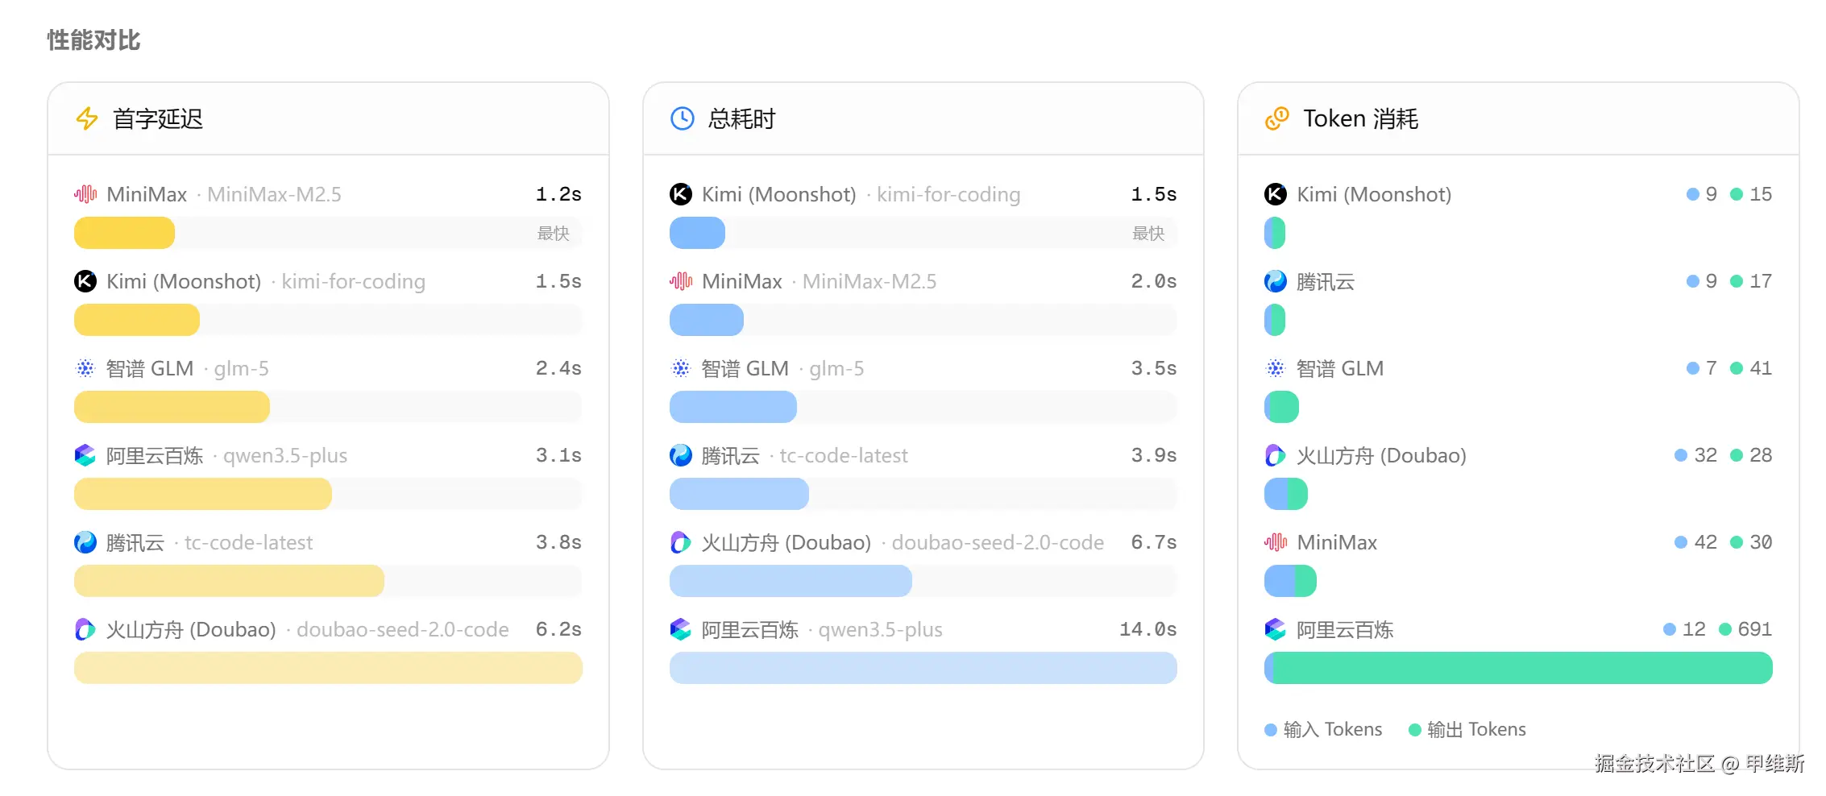Click the 阿里云百炼 logo in 首字延迟 panel
Viewport: 1826px width, 796px height.
click(x=85, y=455)
